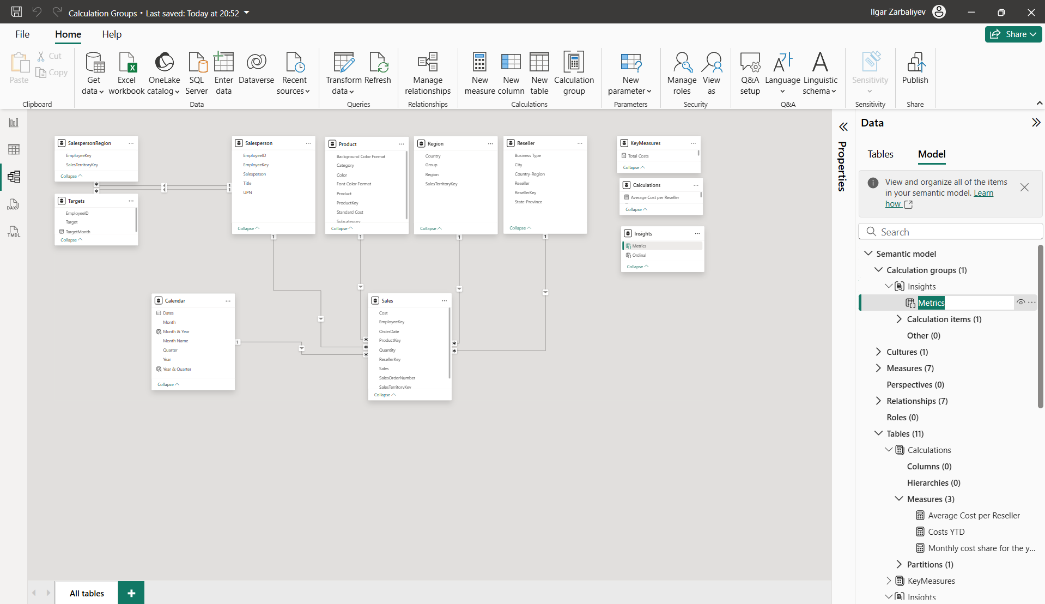Viewport: 1045px width, 604px height.
Task: Open the File menu
Action: (x=22, y=34)
